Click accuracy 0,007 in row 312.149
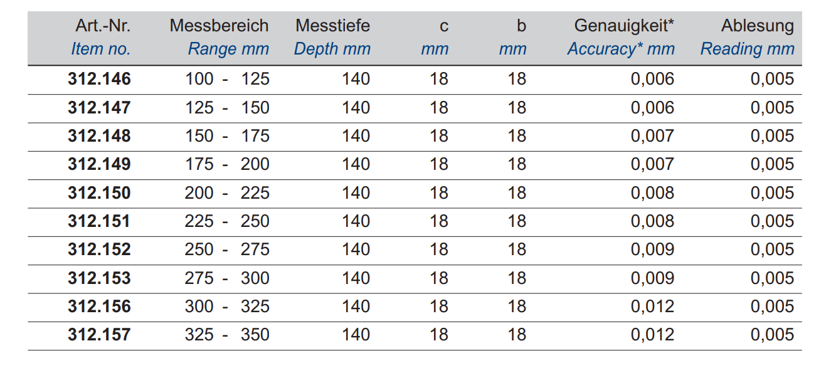Screen dimensions: 831x373 point(652,164)
